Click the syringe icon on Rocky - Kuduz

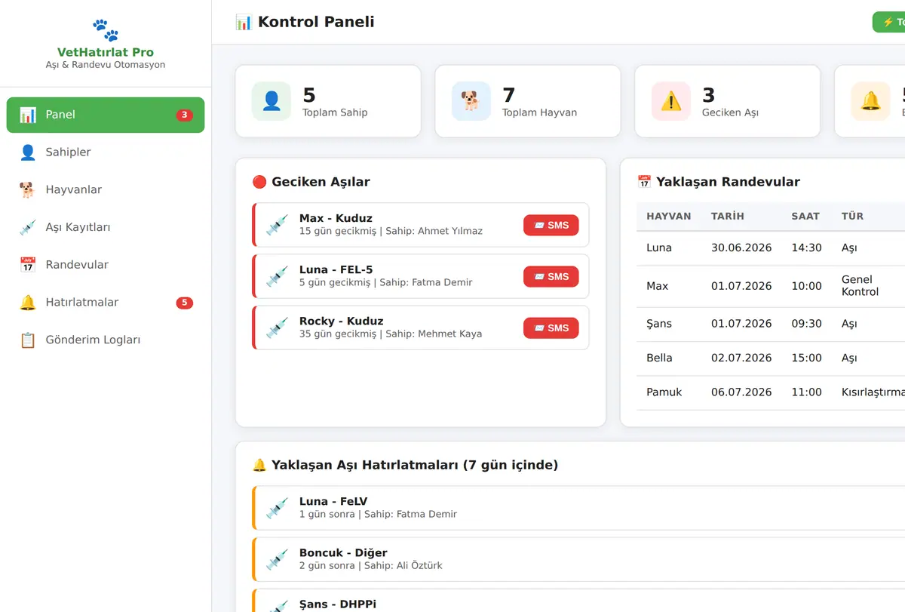[278, 328]
